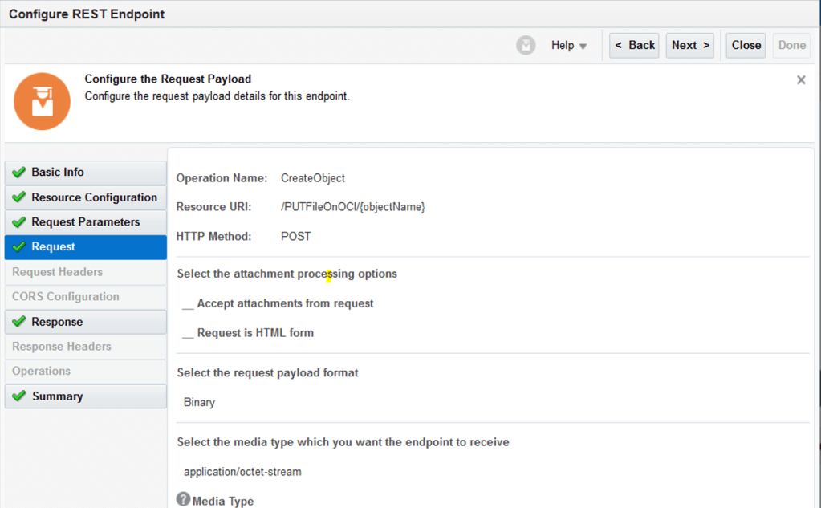The image size is (821, 508).
Task: Toggle Accept attachments from request option
Action: point(188,304)
